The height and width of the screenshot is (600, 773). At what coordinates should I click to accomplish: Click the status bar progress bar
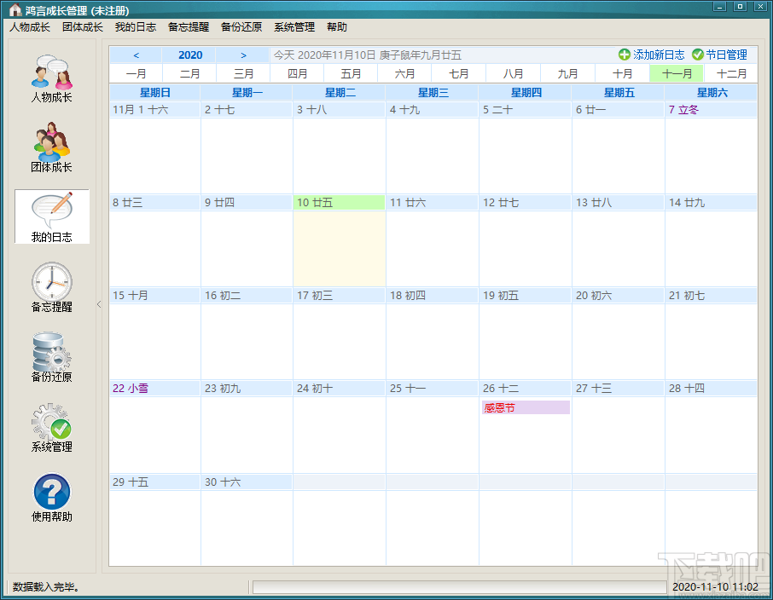coord(460,586)
